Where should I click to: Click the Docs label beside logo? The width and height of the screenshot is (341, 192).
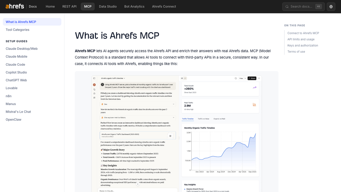coord(33,7)
